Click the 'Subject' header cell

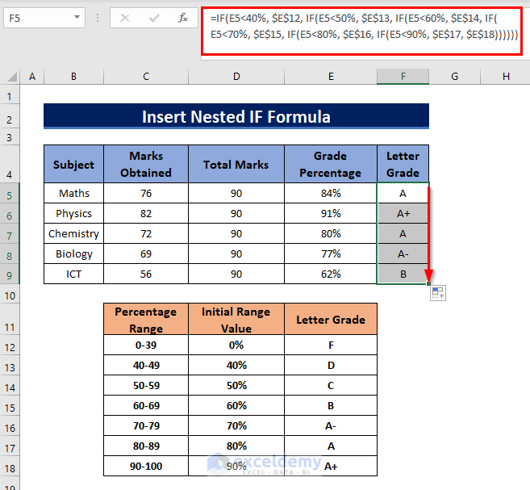[73, 165]
